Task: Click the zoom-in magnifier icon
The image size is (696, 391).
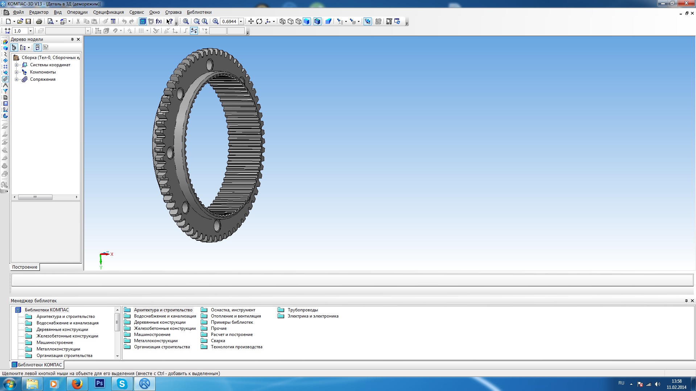Action: click(215, 21)
